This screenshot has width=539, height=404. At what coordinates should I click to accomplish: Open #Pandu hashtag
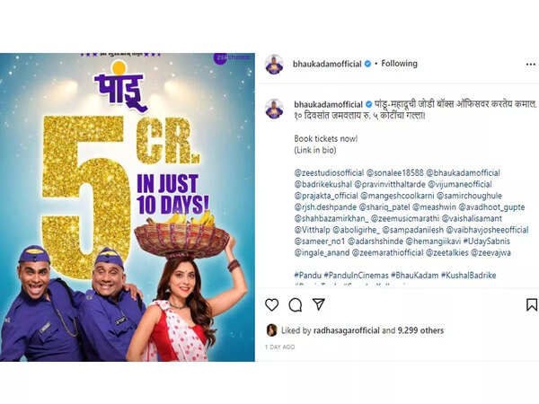pos(307,276)
